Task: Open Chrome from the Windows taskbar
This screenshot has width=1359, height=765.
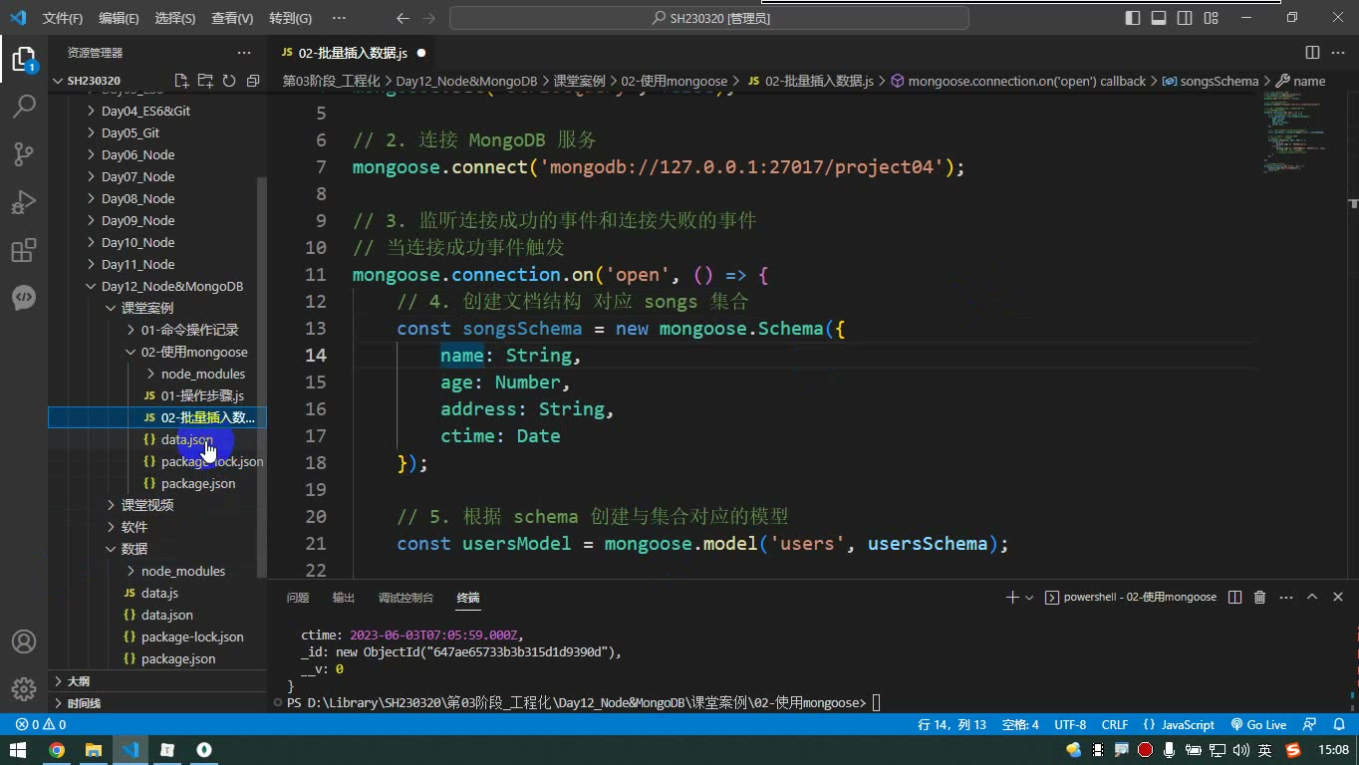Action: coord(57,750)
